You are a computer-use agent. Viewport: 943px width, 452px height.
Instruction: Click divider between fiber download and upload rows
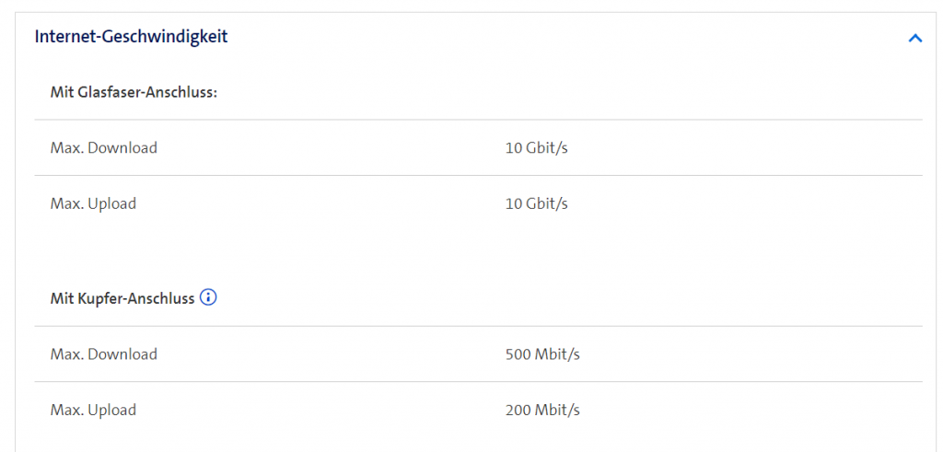click(x=478, y=175)
